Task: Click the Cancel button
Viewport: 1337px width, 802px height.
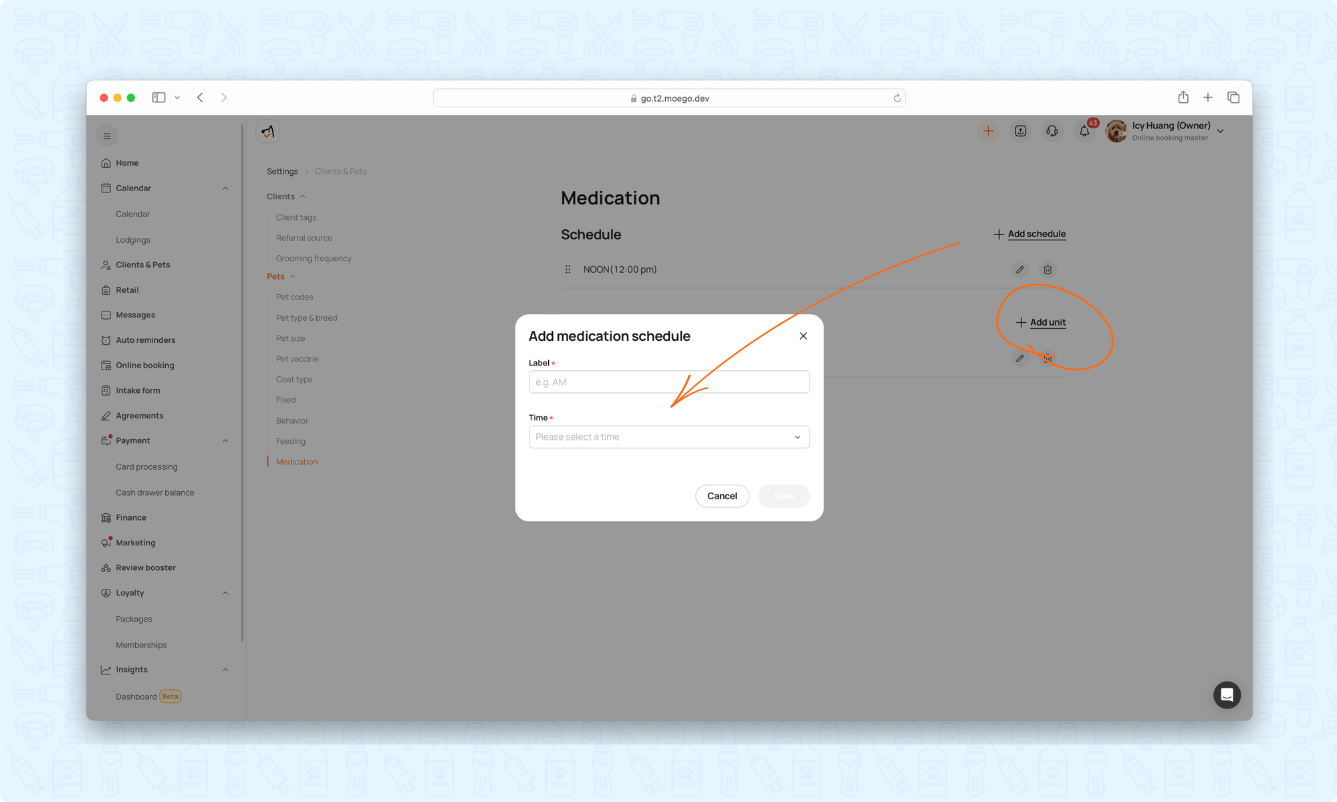Action: pyautogui.click(x=722, y=496)
